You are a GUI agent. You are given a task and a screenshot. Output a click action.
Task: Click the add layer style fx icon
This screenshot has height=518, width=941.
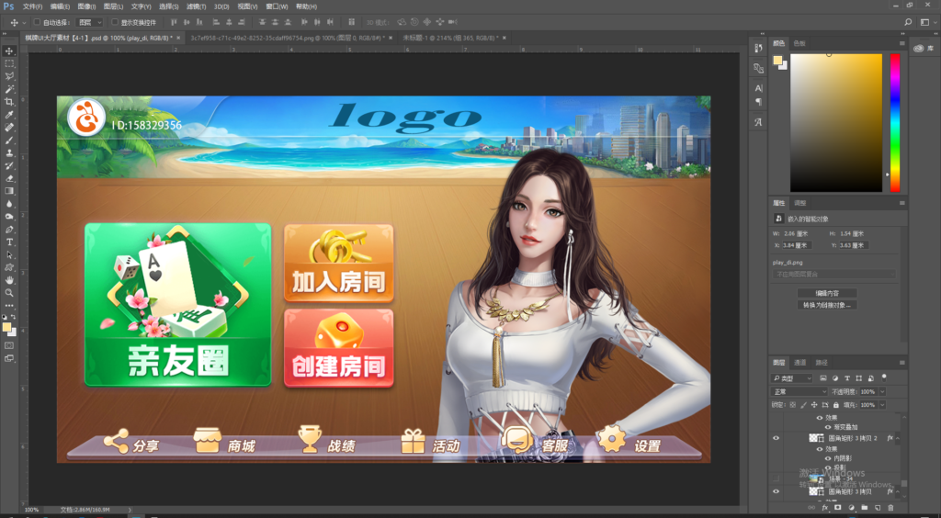pyautogui.click(x=824, y=508)
